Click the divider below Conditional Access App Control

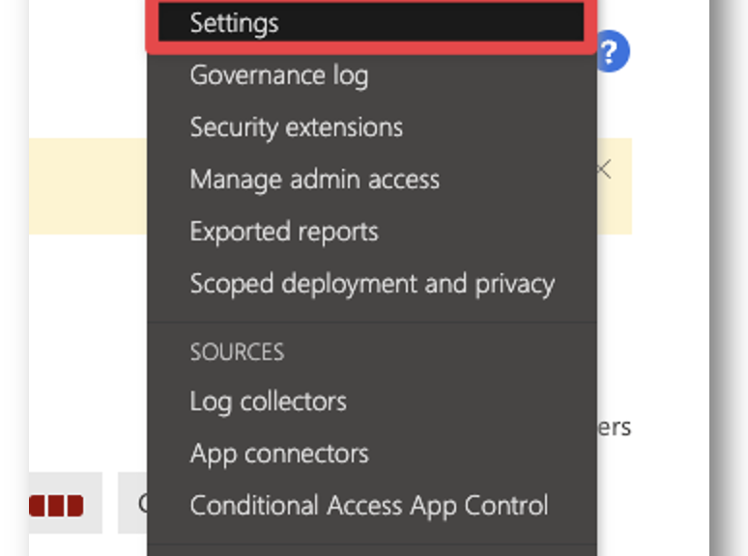click(372, 543)
